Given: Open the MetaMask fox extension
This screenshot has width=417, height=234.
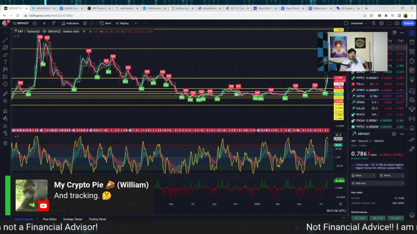Looking at the screenshot, I should [379, 15].
